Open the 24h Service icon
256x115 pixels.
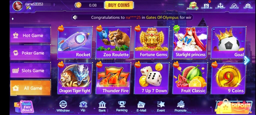[x=234, y=6]
